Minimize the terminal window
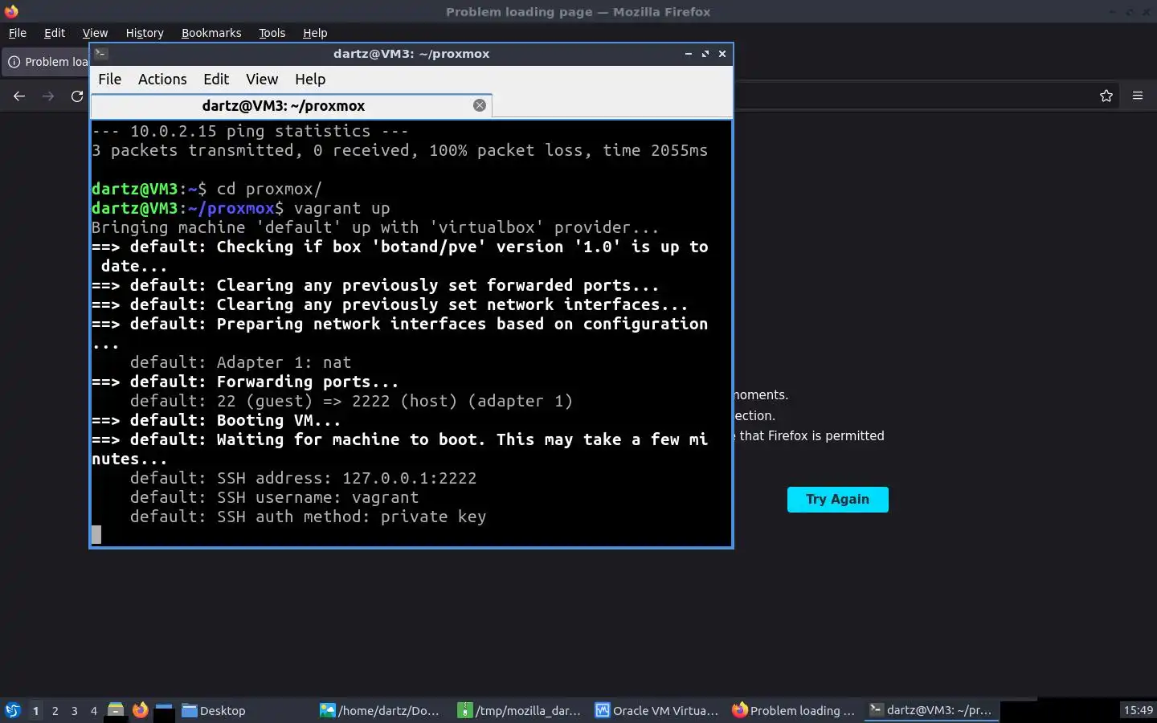The image size is (1157, 723). point(689,54)
